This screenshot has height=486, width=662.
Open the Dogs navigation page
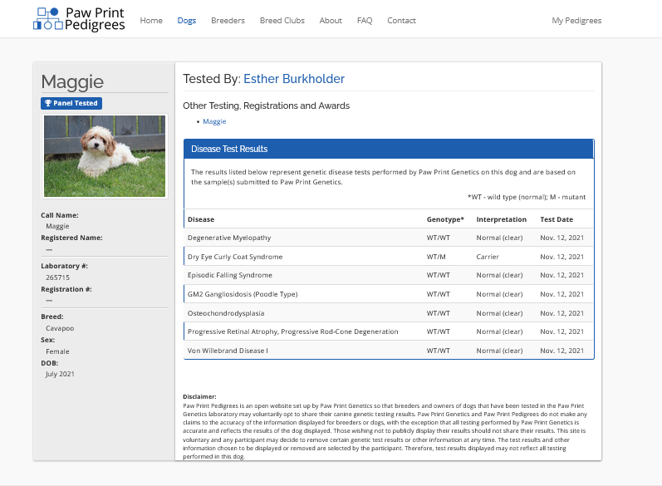pyautogui.click(x=187, y=21)
